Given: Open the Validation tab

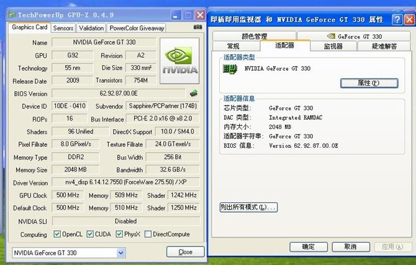Looking at the screenshot, I should pos(91,28).
